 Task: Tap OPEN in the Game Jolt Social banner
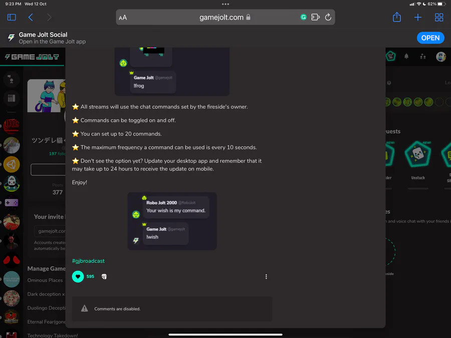[430, 38]
